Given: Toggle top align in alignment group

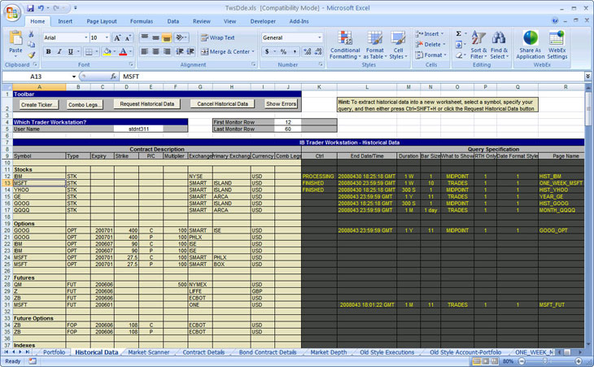Looking at the screenshot, I should click(x=144, y=38).
